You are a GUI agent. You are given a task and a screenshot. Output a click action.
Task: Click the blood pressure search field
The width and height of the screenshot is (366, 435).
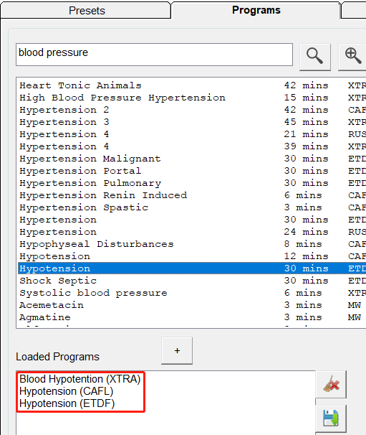pos(154,55)
